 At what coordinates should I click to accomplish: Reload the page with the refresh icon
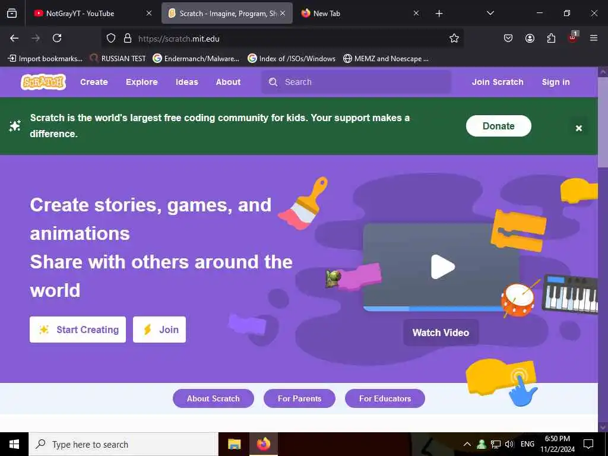(57, 38)
